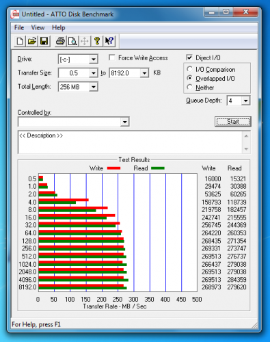
Task: Expand the Queue Depth dropdown
Action: [245, 101]
